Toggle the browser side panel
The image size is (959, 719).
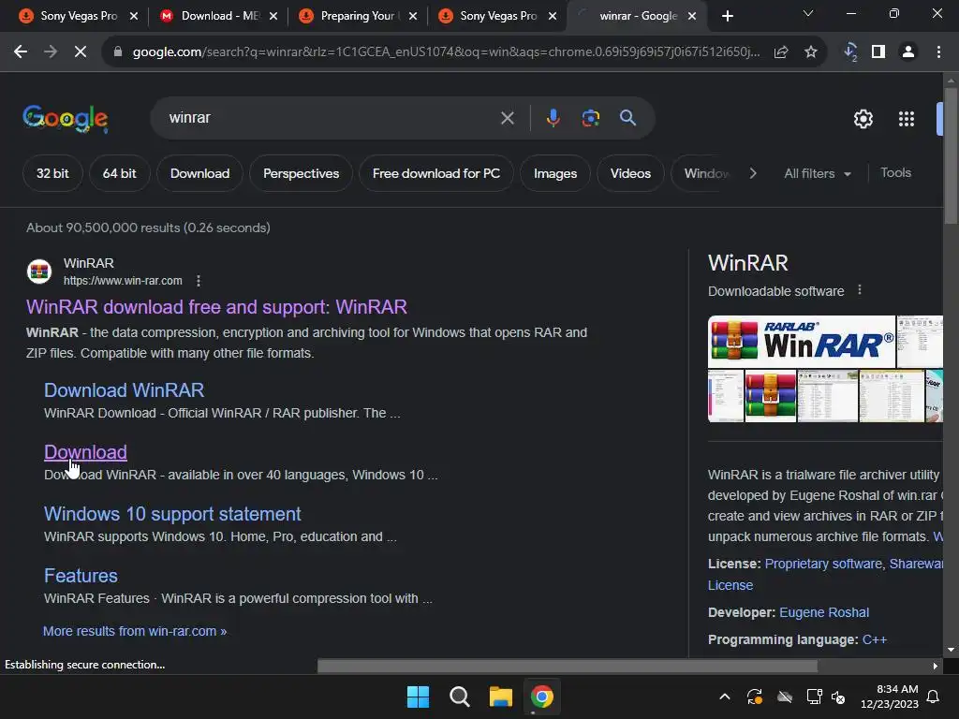tap(878, 52)
